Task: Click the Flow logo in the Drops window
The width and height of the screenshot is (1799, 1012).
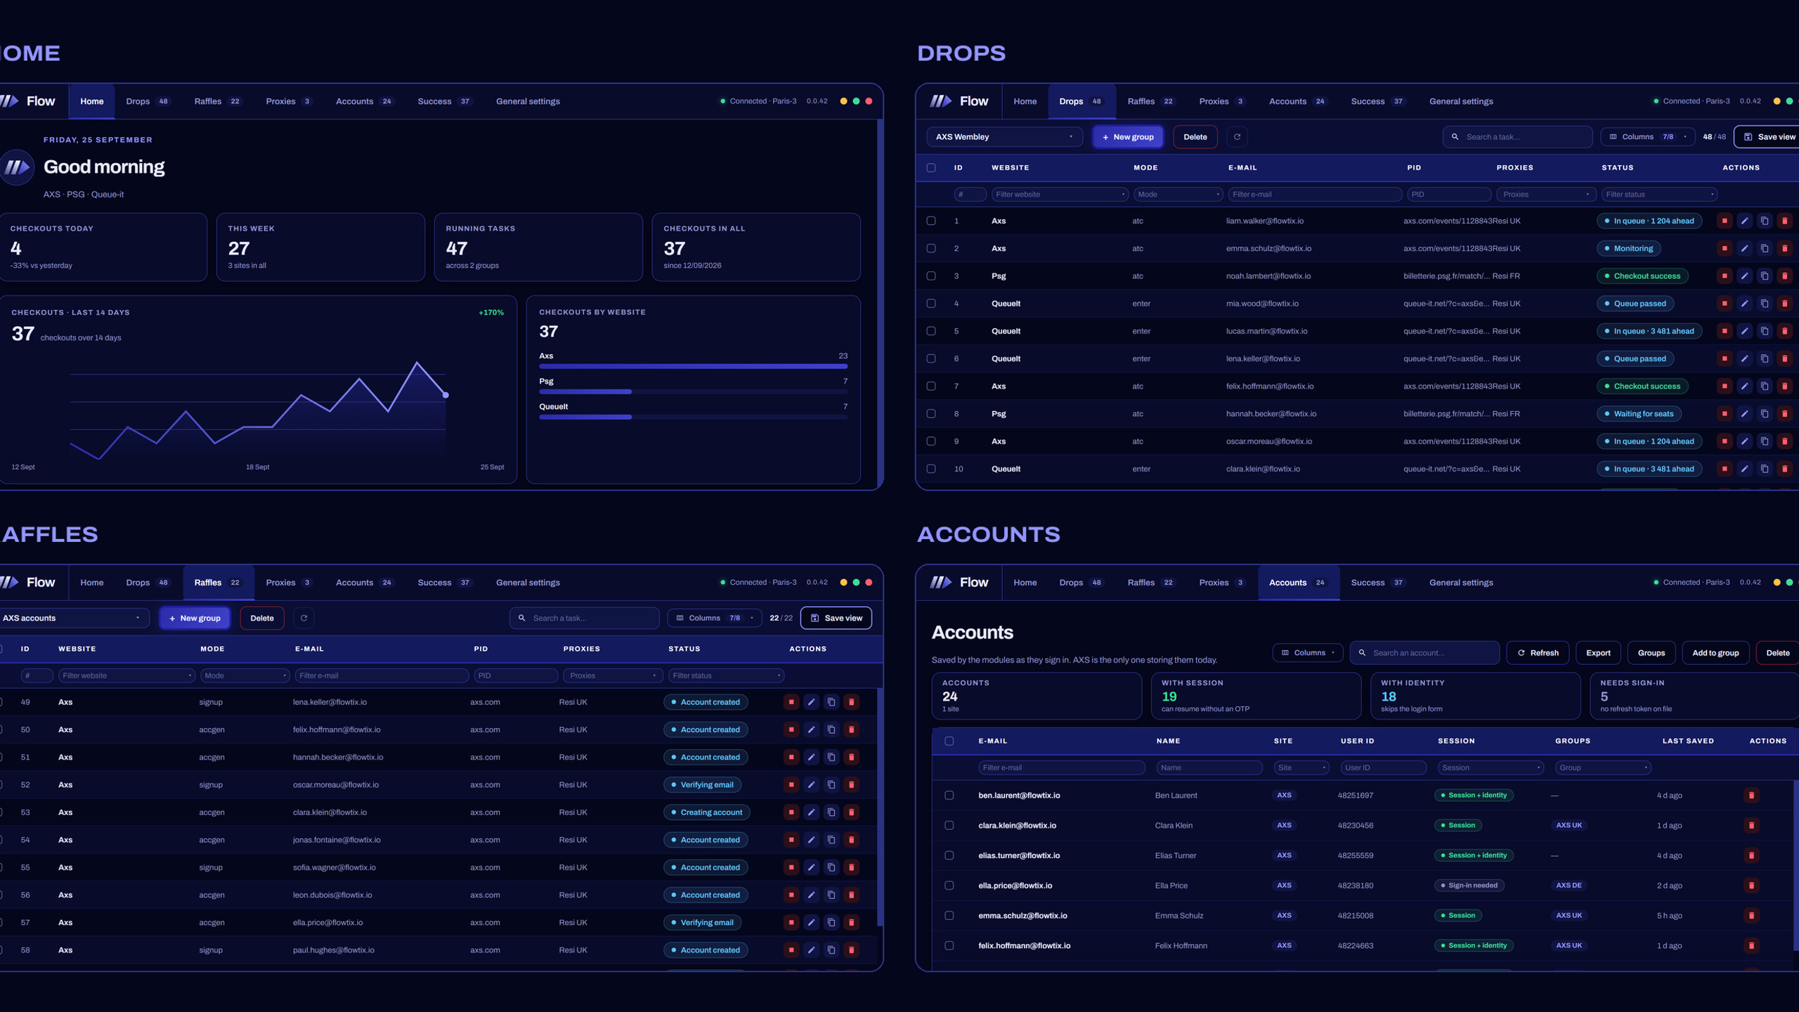Action: pos(959,101)
